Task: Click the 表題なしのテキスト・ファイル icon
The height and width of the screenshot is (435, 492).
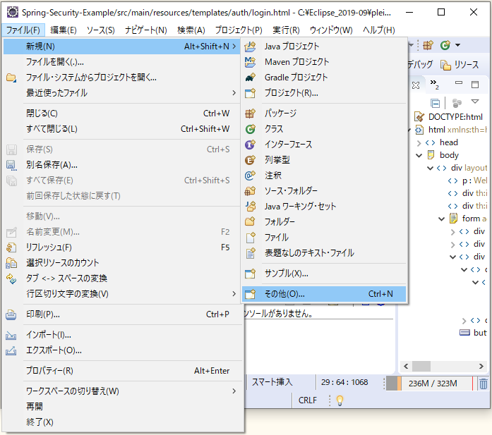Action: [250, 252]
